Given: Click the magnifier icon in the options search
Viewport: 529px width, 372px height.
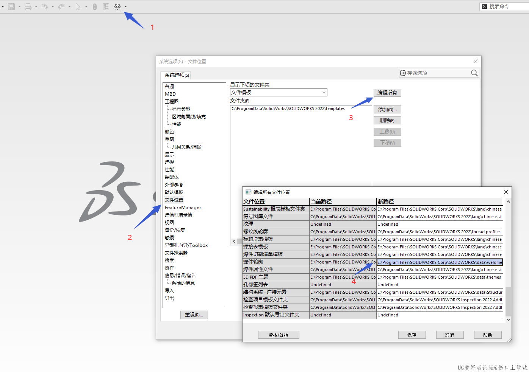Looking at the screenshot, I should [x=474, y=73].
